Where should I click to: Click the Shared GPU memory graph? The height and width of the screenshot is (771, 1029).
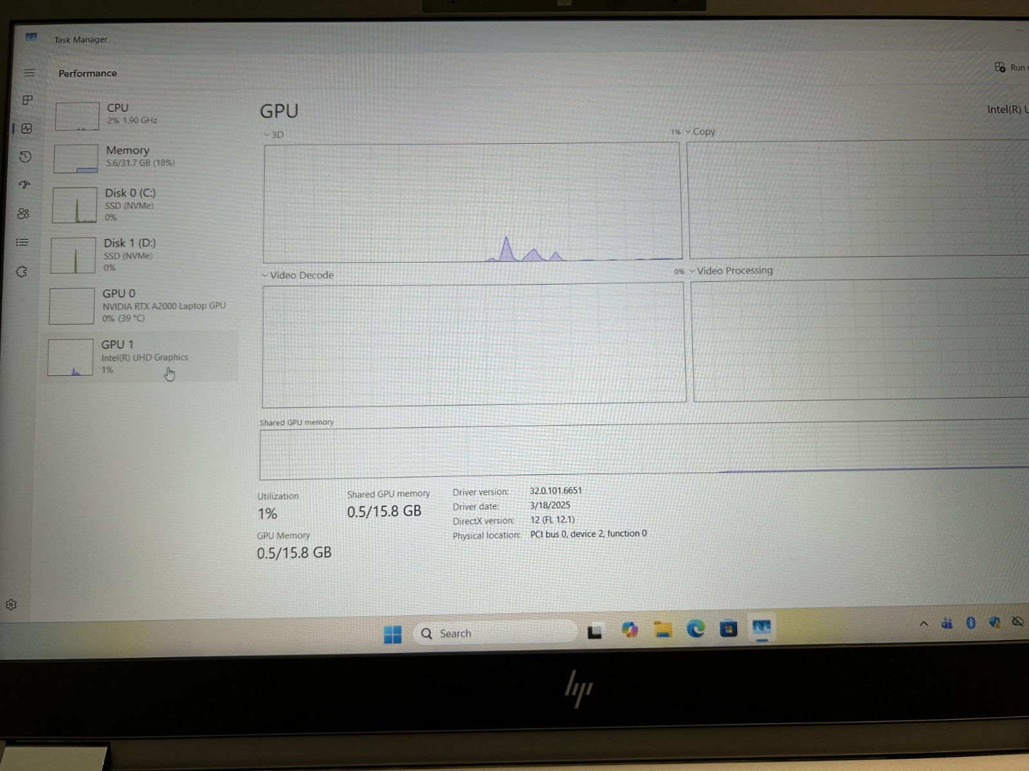(644, 450)
